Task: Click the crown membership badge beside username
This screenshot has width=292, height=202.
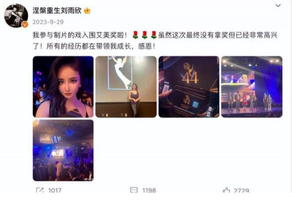Action: click(x=87, y=11)
